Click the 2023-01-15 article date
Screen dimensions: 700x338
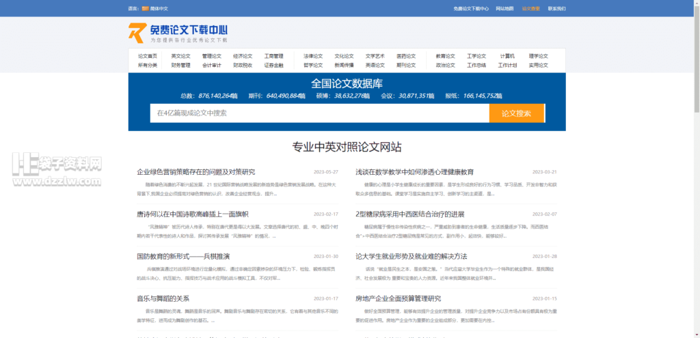pos(545,298)
